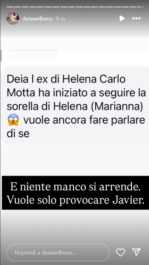Tap the black caption about provoking Javier
Viewport: 149px width, 265px height.
coord(75,193)
